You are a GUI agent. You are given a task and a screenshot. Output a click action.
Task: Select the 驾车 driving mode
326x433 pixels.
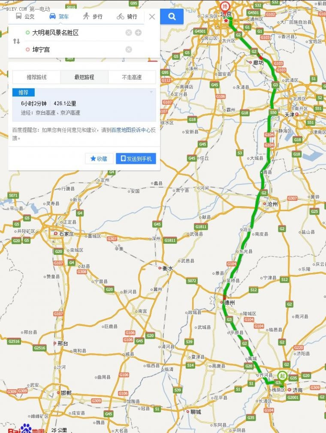[59, 16]
